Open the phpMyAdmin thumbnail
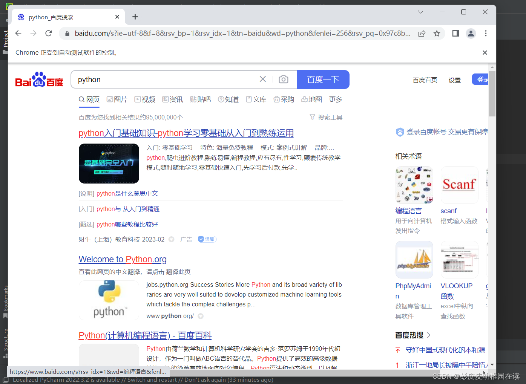The height and width of the screenshot is (384, 526). 414,260
